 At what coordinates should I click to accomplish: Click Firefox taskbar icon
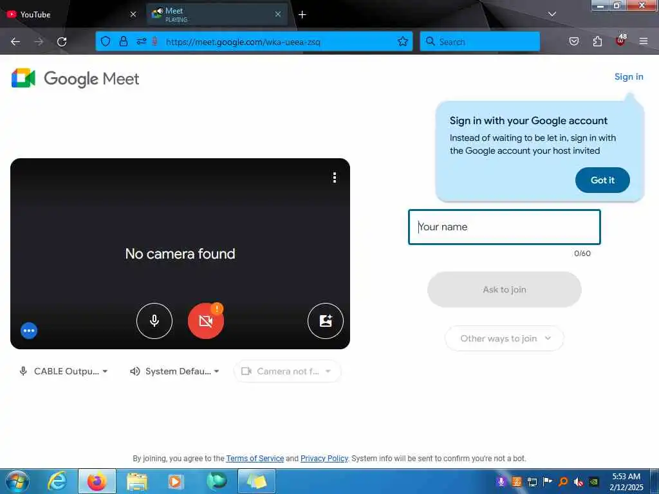click(x=97, y=481)
